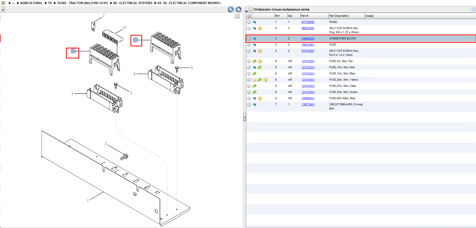Screen dimensions: 476x228
Task: Click the next page blue arrow
Action: (239, 10)
